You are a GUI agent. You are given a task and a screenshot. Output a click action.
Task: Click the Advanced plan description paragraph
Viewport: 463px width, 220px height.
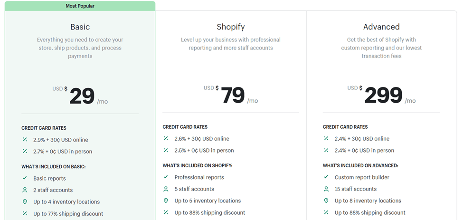[381, 48]
